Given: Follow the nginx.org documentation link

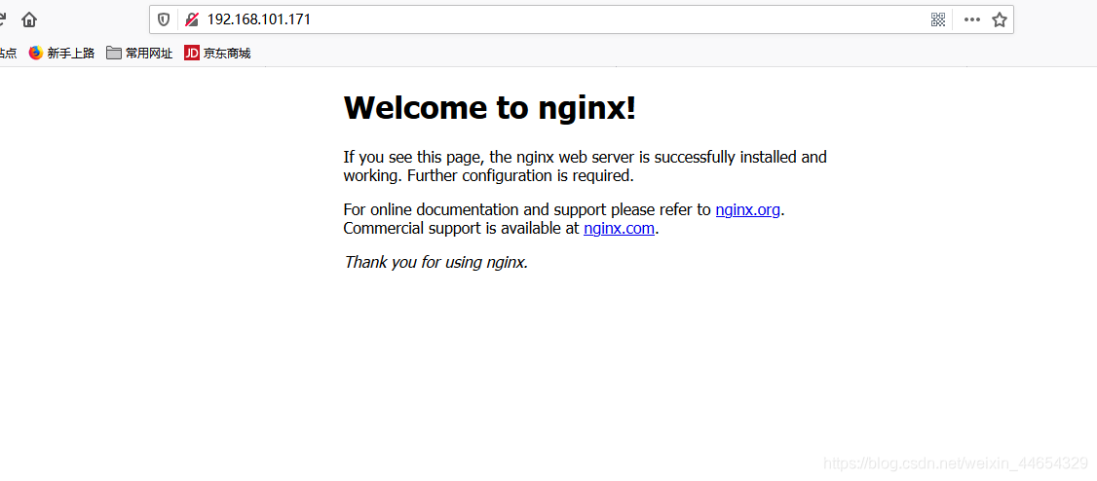Looking at the screenshot, I should [748, 209].
